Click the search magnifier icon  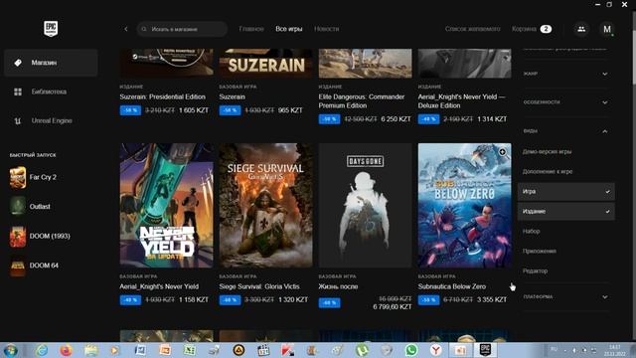pos(144,29)
